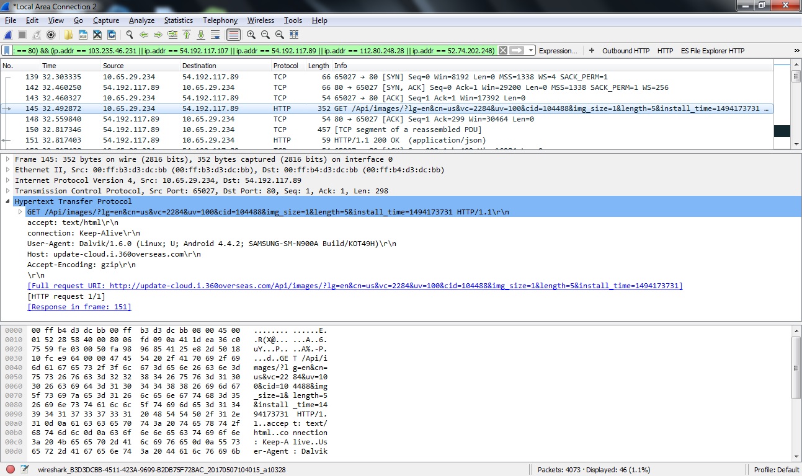
Task: Click the resize columns icon
Action: (294, 35)
